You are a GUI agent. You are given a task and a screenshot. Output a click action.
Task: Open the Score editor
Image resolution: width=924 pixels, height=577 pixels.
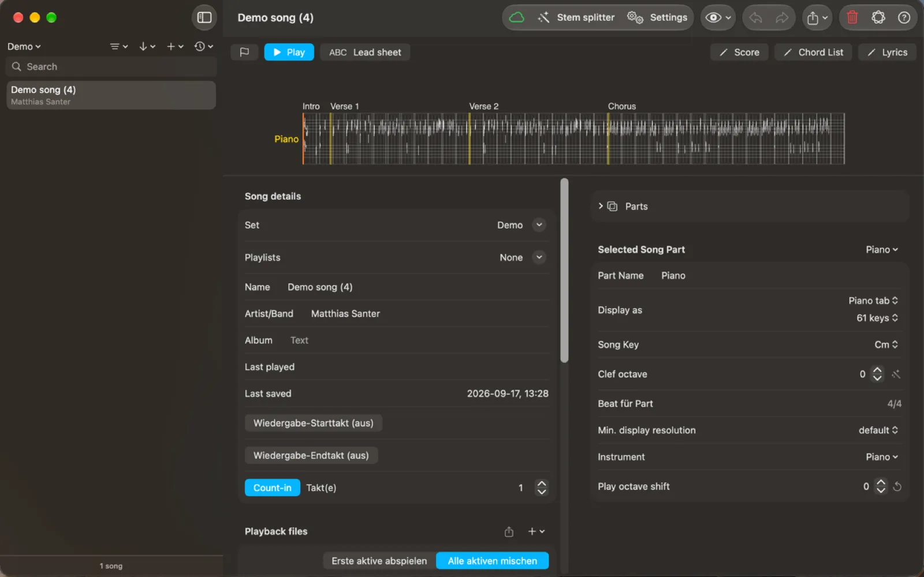tap(739, 52)
